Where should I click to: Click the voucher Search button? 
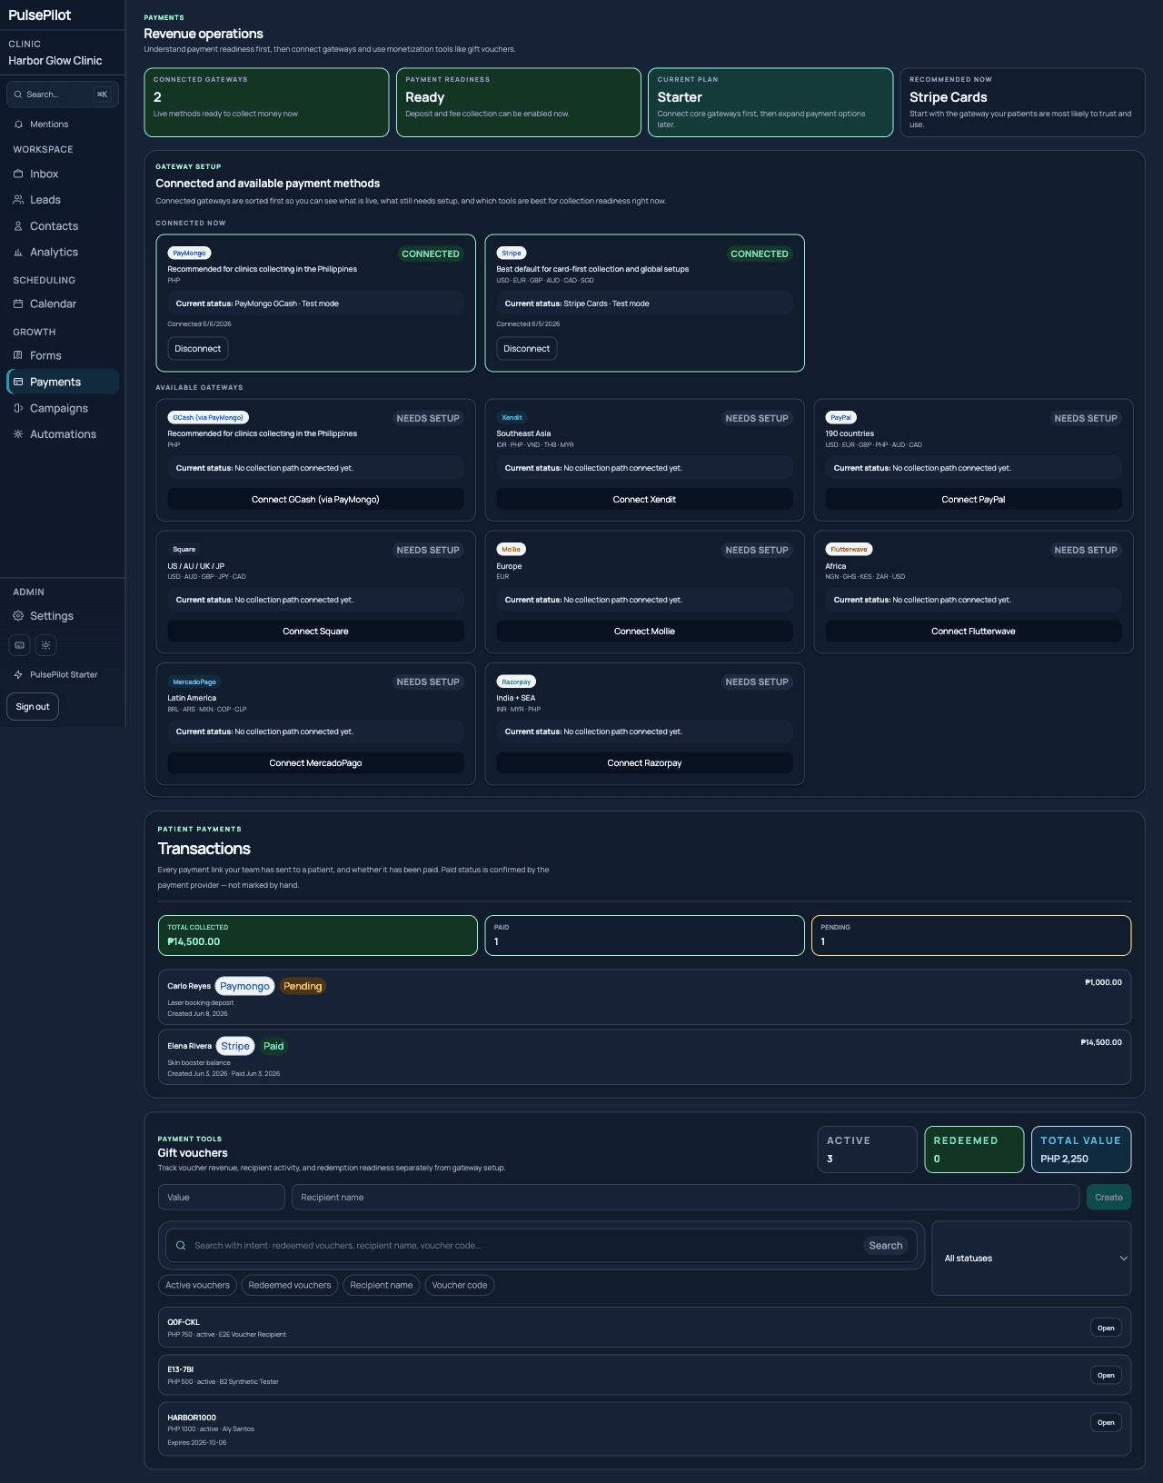885,1246
